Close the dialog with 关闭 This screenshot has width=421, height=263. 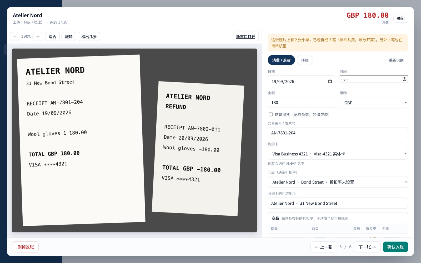point(401,18)
